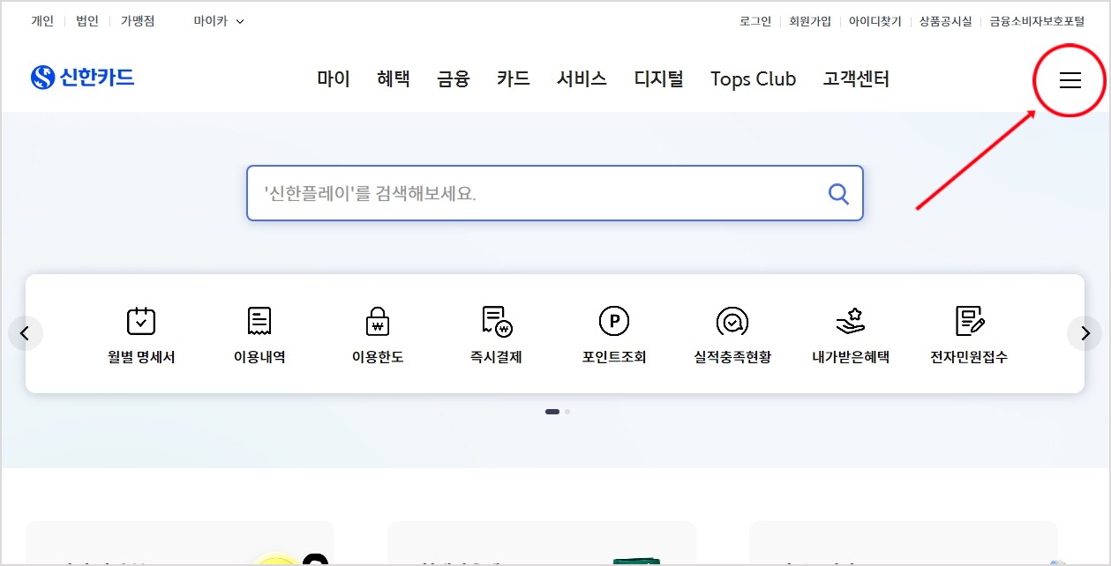
Task: Open the 서비스 menu
Action: tap(582, 79)
